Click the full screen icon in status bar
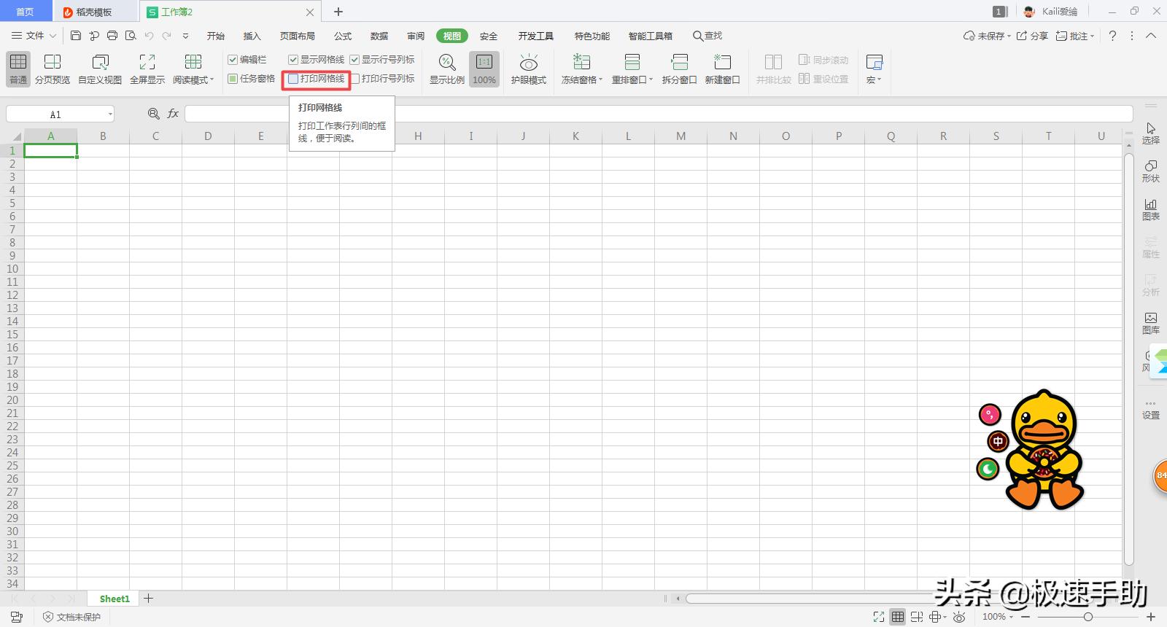Screen dimensions: 1167x627 pos(879,617)
